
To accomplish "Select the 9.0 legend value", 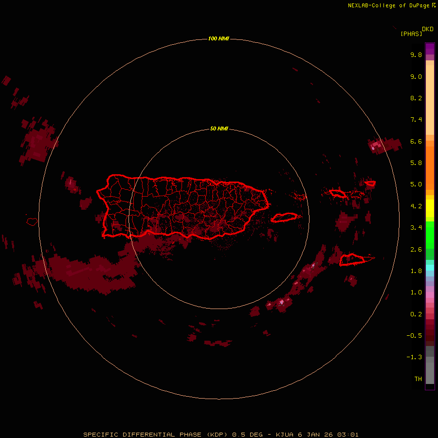I will (x=416, y=76).
